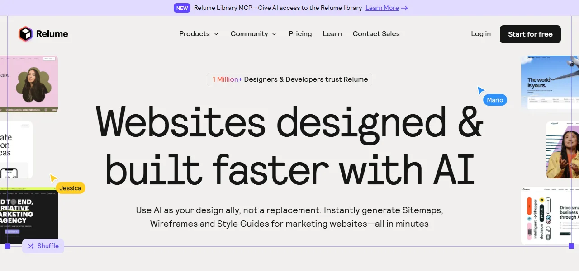Click the arrow next to Learn More
The image size is (579, 271).
pyautogui.click(x=404, y=8)
